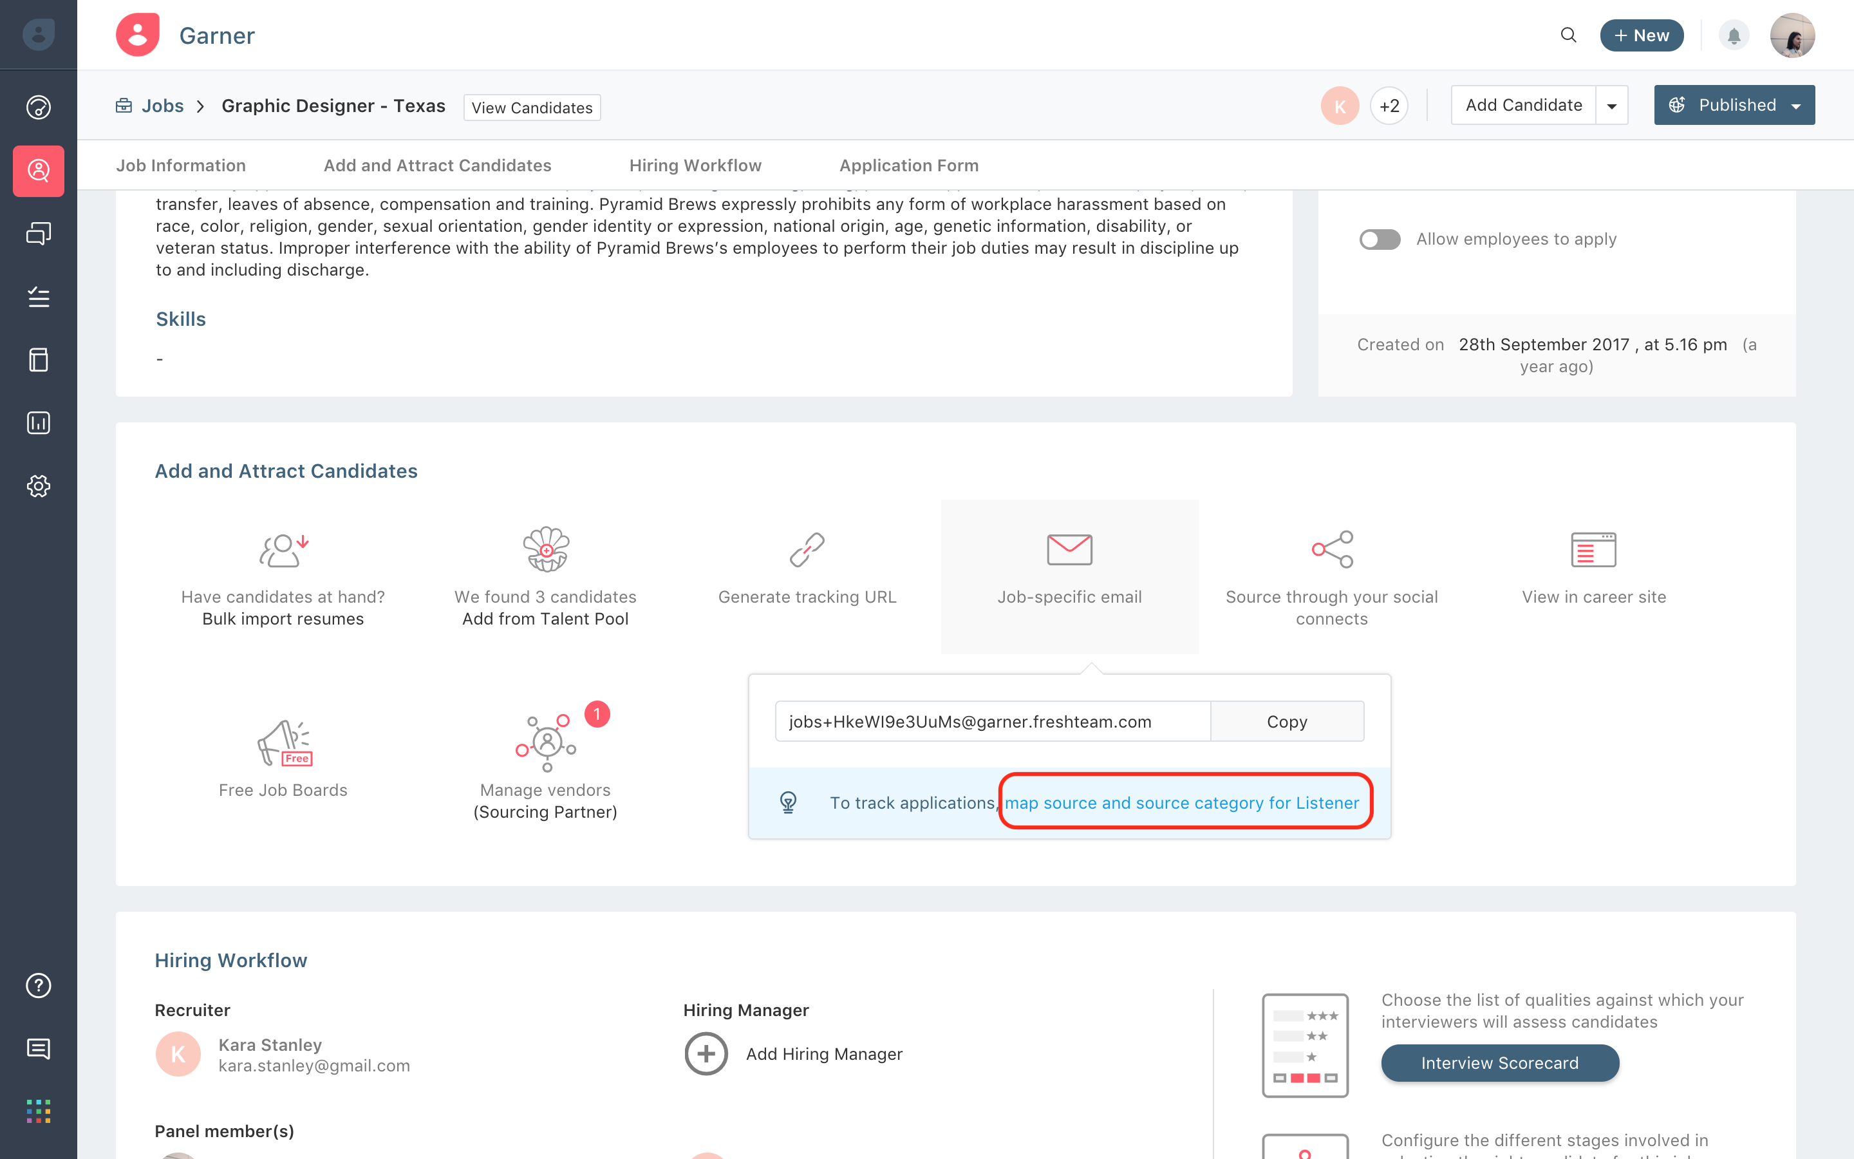Open notifications via the bell icon
Screen dimensions: 1854x1159
point(1734,35)
